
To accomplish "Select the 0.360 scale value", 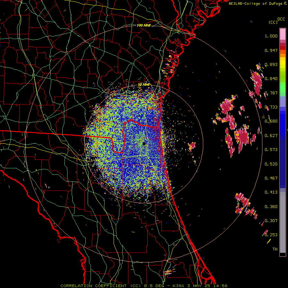I will click(x=271, y=207).
